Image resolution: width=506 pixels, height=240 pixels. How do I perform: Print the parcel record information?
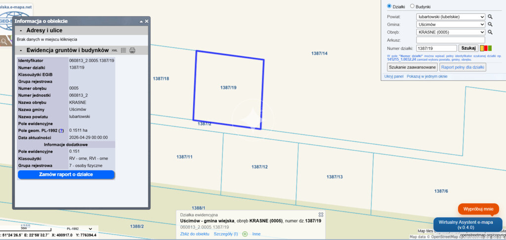click(132, 50)
